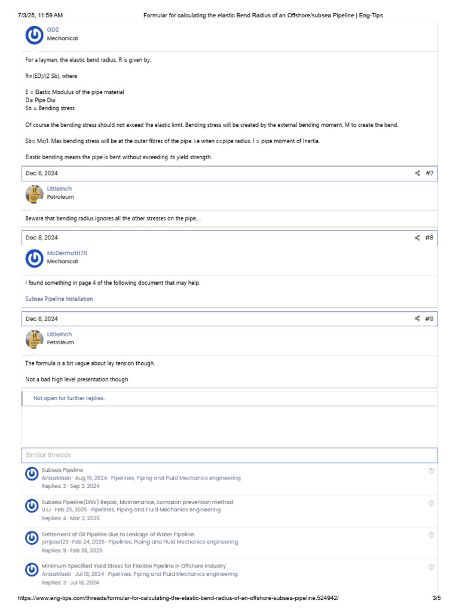
Task: Click question icon beside Subsea Pipeline thread
Action: point(432,471)
